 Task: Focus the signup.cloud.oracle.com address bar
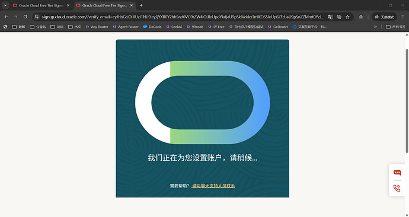(x=183, y=17)
